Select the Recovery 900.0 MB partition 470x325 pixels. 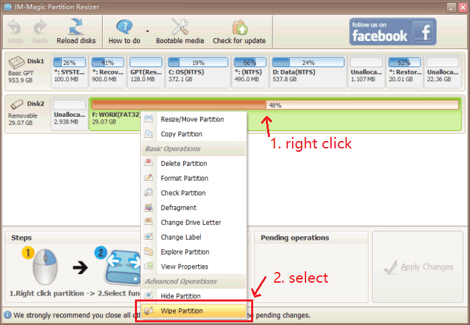(x=107, y=71)
